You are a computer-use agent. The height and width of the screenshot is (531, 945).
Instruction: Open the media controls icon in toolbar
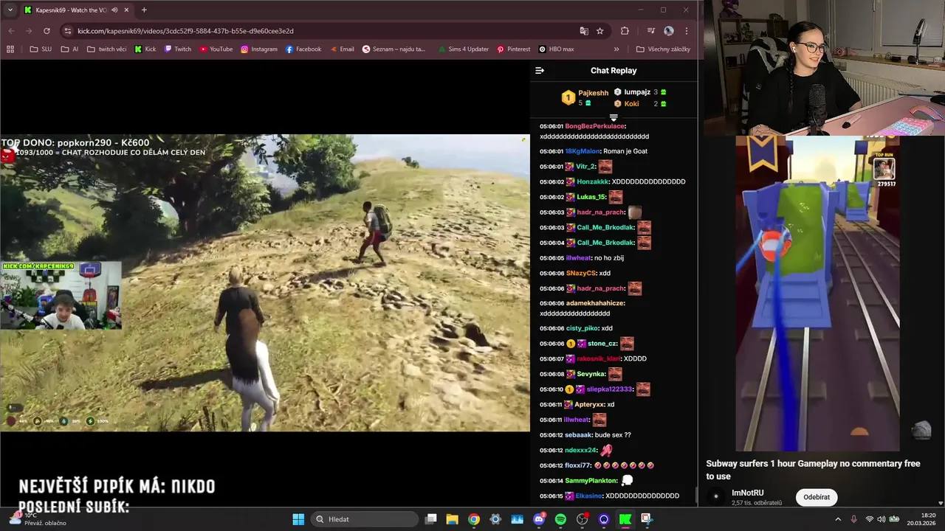[x=650, y=31]
